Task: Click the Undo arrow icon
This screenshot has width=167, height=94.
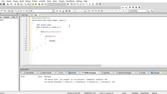Action: click(x=8, y=4)
